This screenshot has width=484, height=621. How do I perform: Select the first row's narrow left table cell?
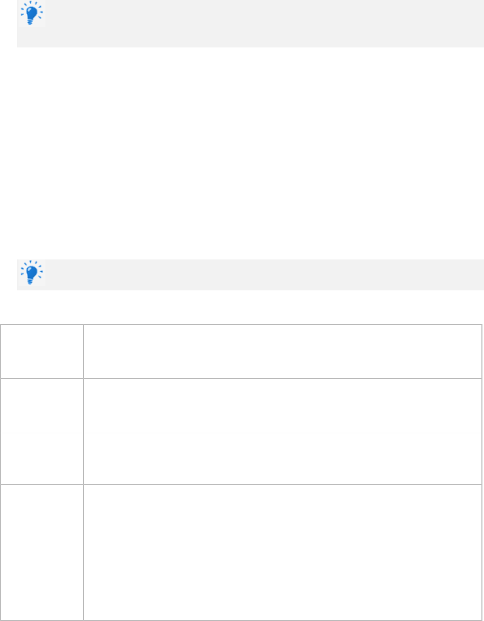[x=42, y=351]
